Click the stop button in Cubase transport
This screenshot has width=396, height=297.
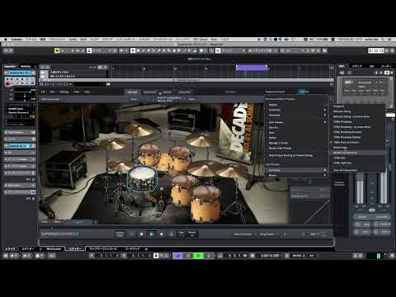(x=188, y=256)
